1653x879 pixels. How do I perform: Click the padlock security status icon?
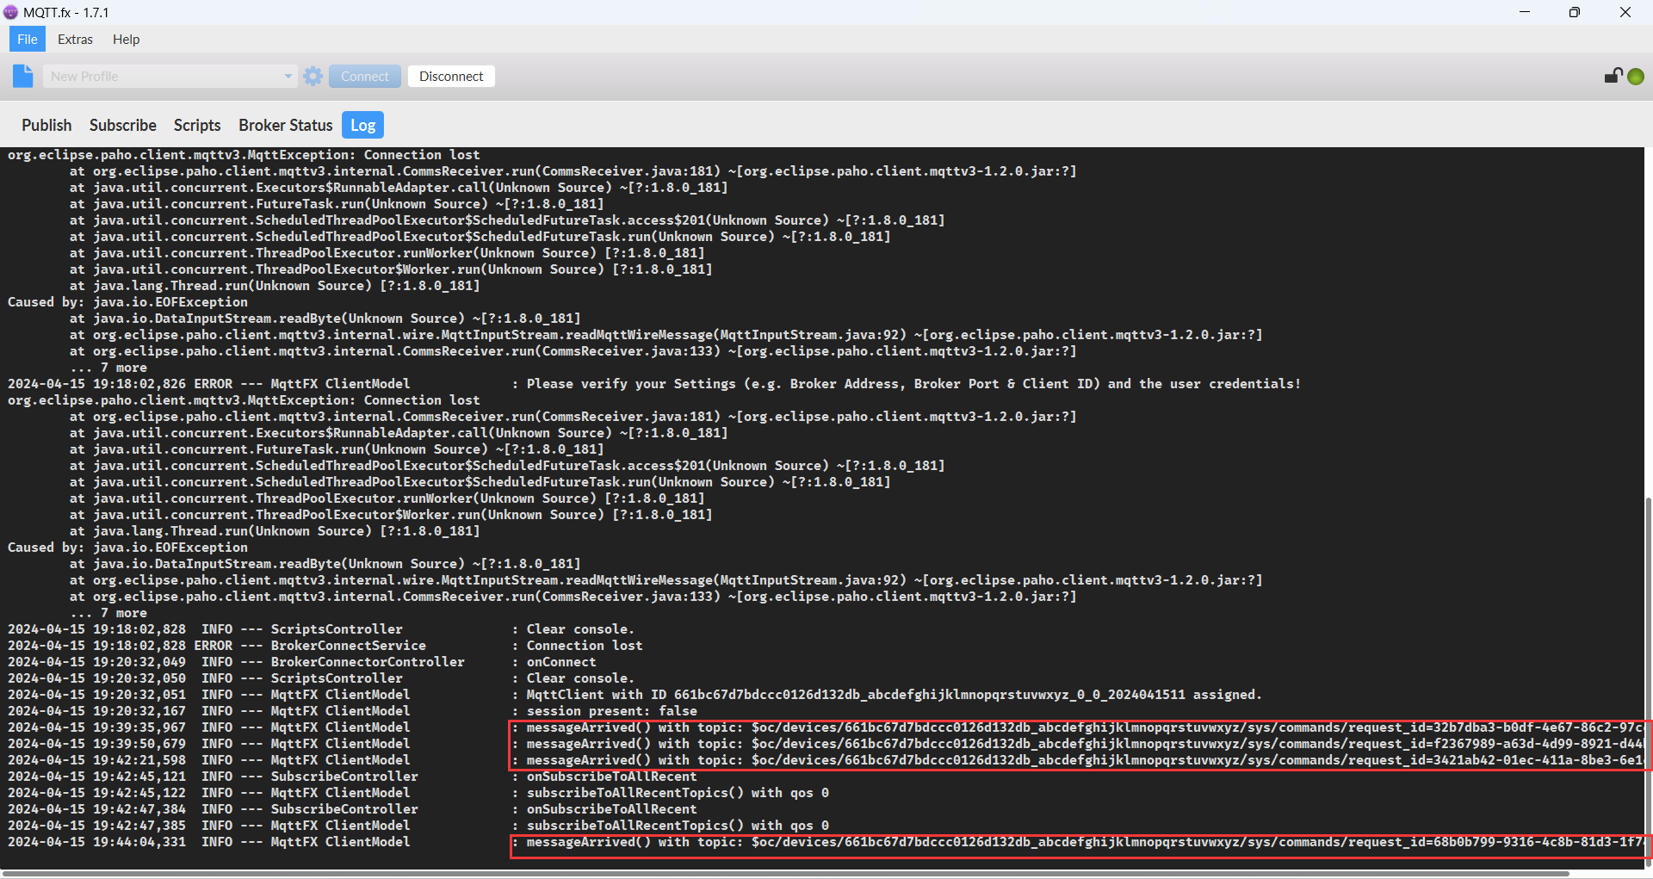coord(1613,76)
